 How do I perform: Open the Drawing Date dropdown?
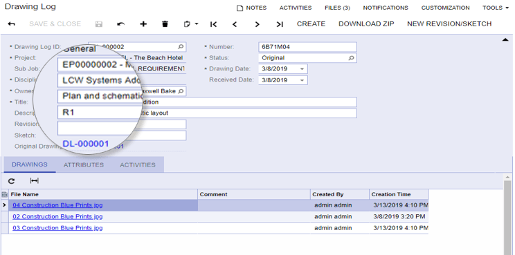(302, 69)
